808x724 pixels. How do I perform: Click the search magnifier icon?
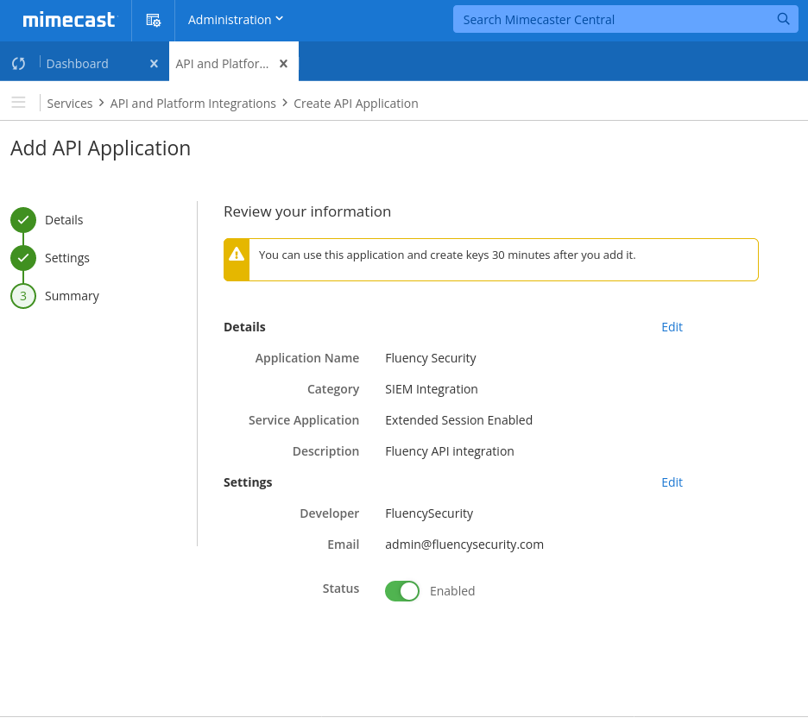pyautogui.click(x=783, y=19)
